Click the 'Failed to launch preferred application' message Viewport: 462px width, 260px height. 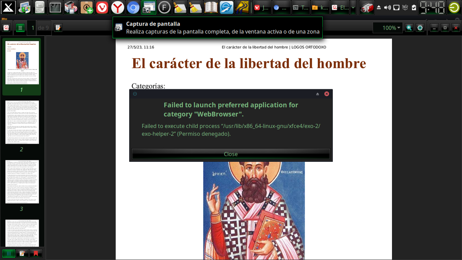pyautogui.click(x=231, y=110)
